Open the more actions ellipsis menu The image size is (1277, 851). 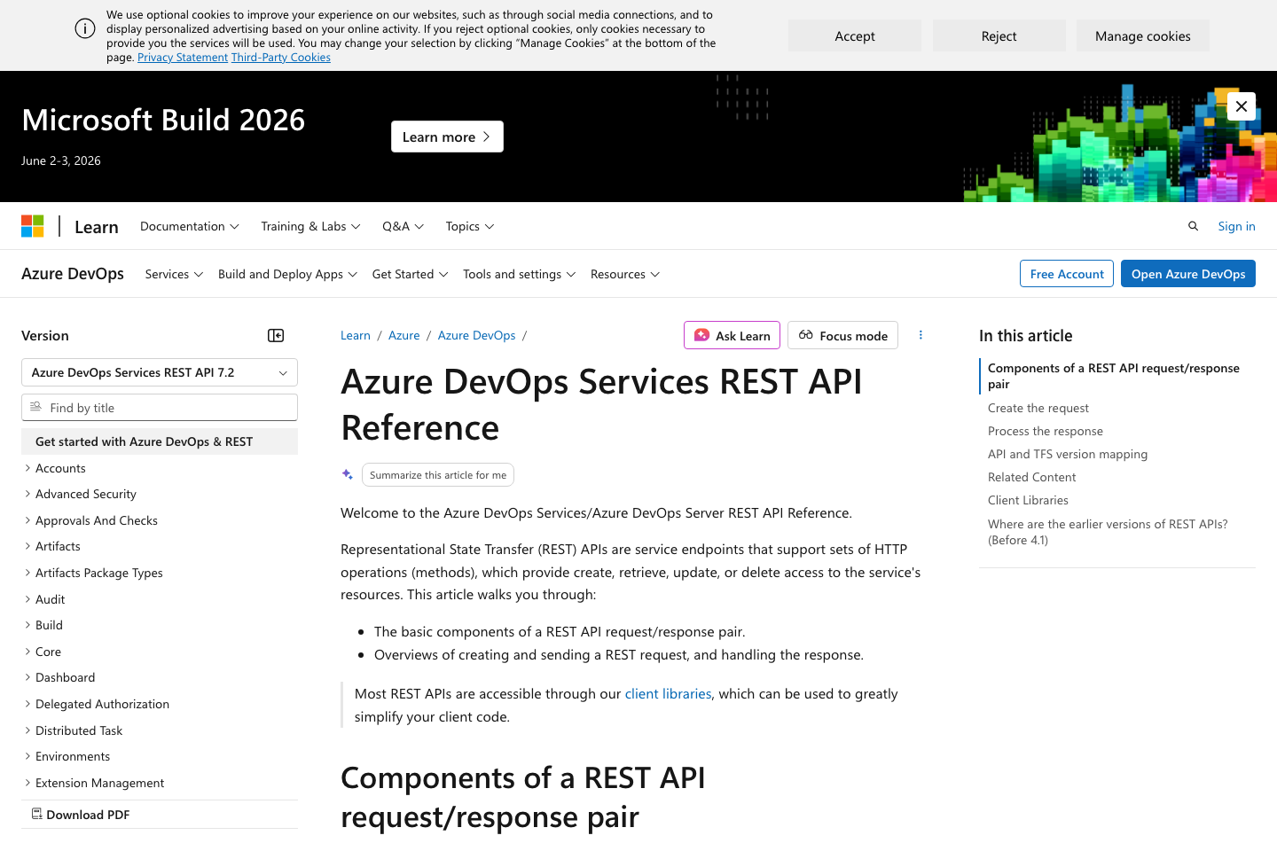pos(921,335)
